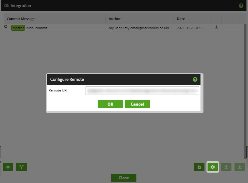The height and width of the screenshot is (183, 248).
Task: Close the Git Integration window with Close
Action: pyautogui.click(x=124, y=178)
